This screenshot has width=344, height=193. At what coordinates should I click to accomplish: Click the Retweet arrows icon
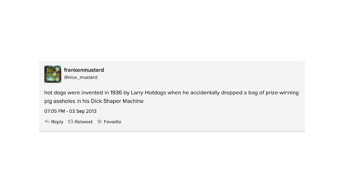71,122
